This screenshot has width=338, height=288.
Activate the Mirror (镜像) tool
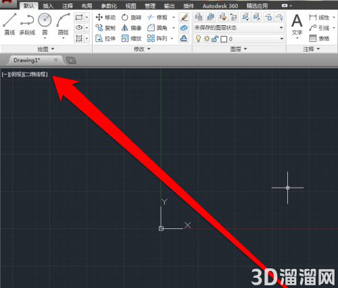[x=131, y=28]
